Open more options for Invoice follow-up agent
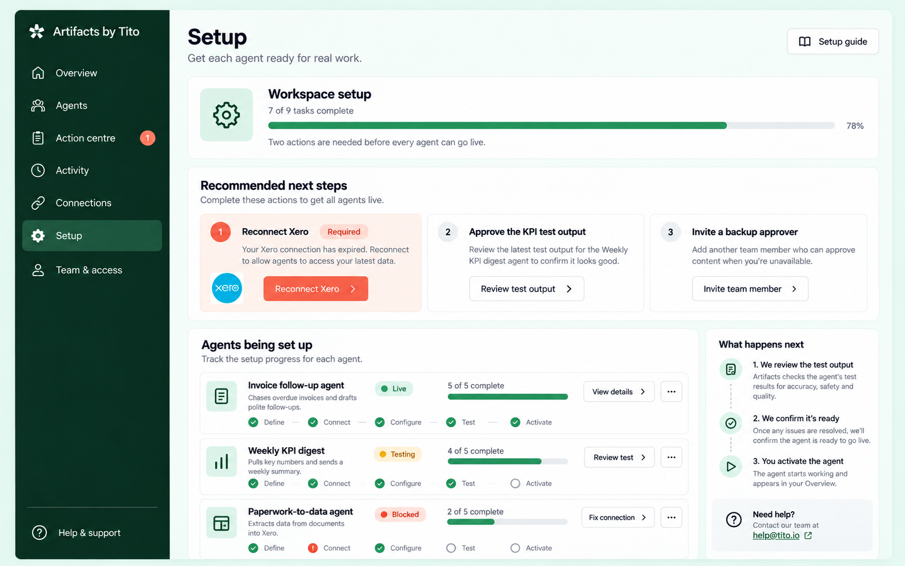The image size is (905, 566). coord(671,391)
